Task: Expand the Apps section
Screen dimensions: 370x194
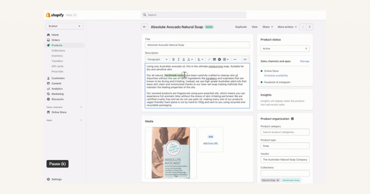Action: pyautogui.click(x=81, y=120)
